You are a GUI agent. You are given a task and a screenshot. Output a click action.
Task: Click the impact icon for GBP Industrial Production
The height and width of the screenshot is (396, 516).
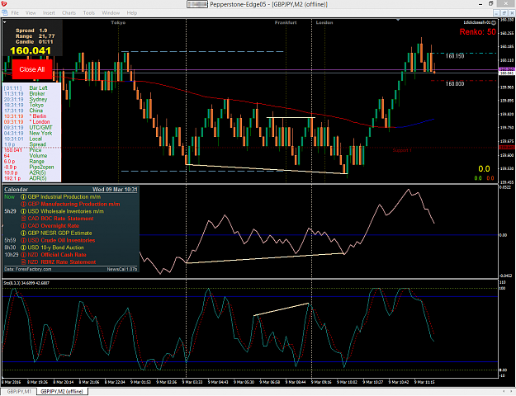(23, 197)
